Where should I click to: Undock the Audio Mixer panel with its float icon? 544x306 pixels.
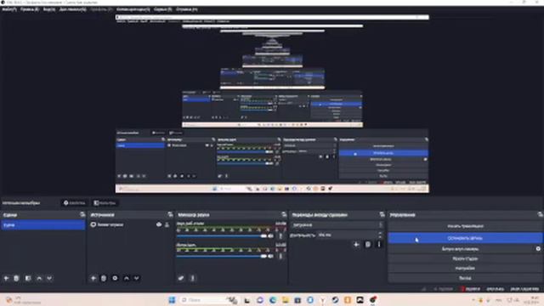284,215
